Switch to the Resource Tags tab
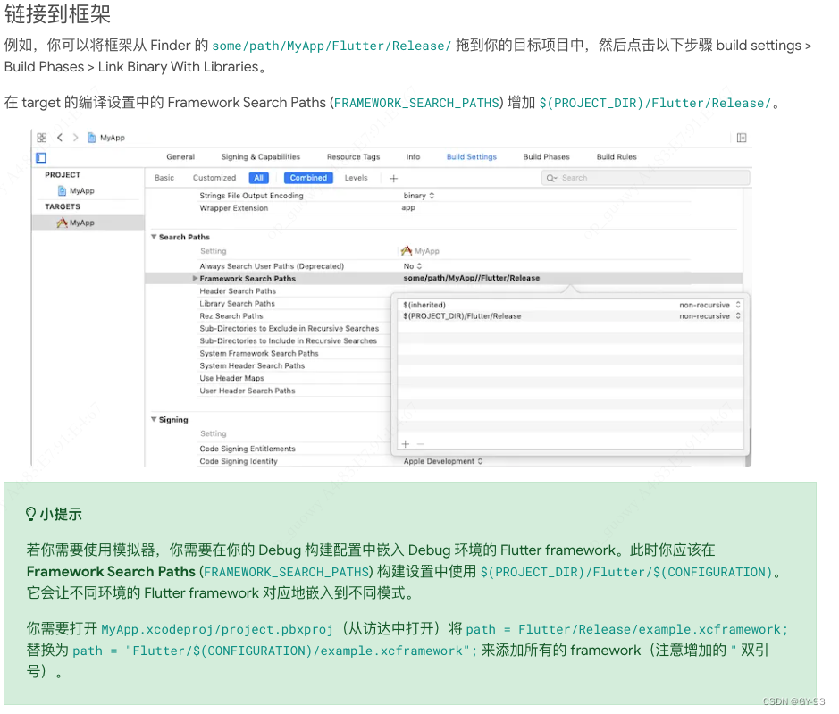Viewport: 839px width, 714px height. point(353,156)
